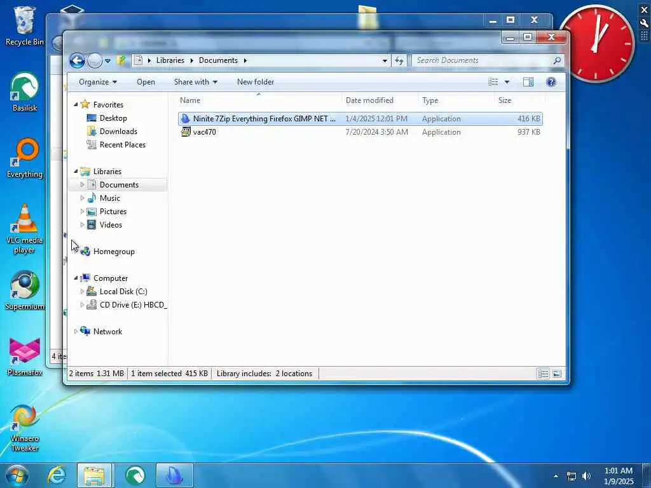Image resolution: width=651 pixels, height=488 pixels.
Task: Open the Windows Start button
Action: point(17,475)
